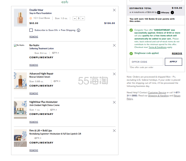Type in the Offer Code field

pos(146,62)
